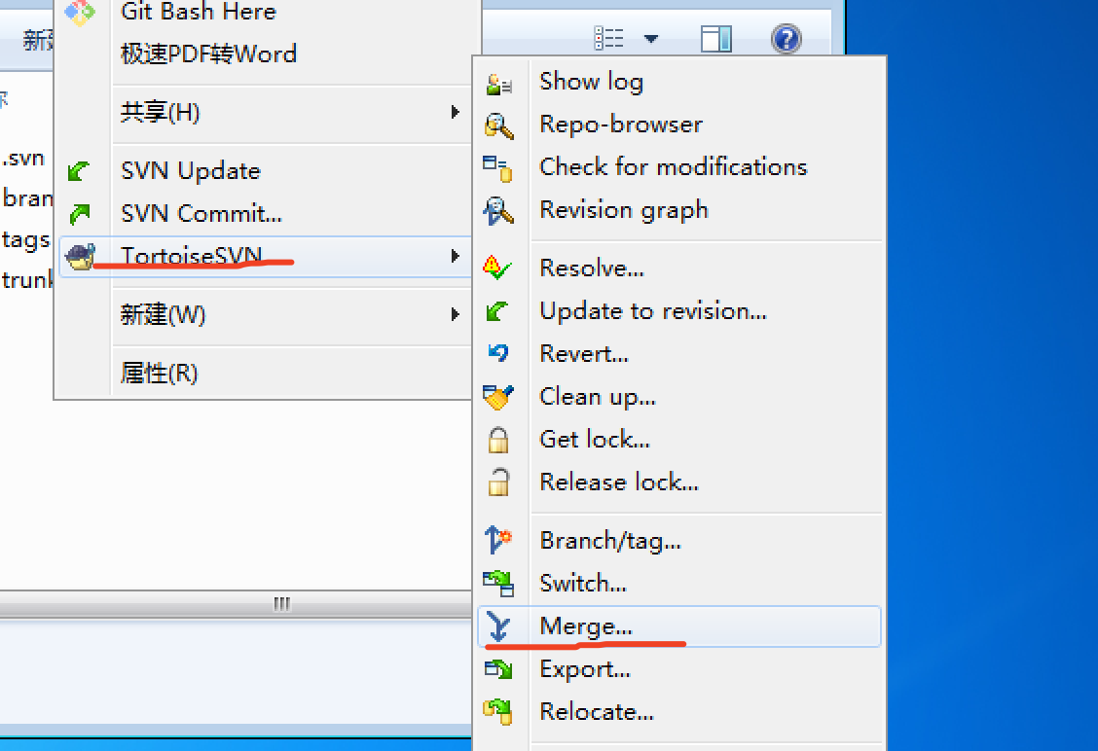
Task: Expand the 共享(H) submenu arrow
Action: [455, 113]
